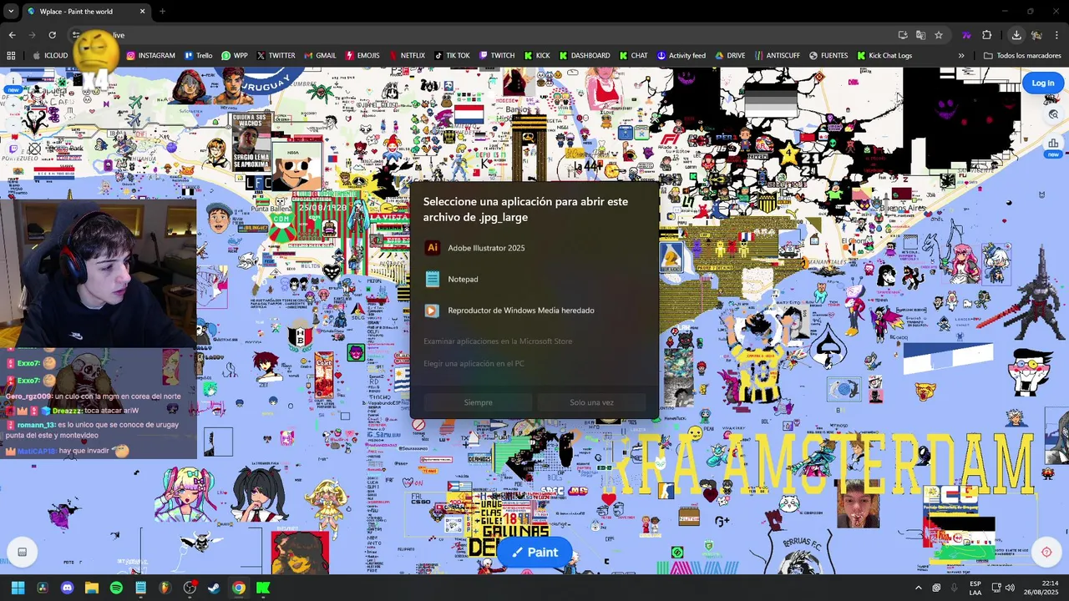Image resolution: width=1069 pixels, height=601 pixels.
Task: Open the TWITCH bookmark
Action: click(x=496, y=56)
